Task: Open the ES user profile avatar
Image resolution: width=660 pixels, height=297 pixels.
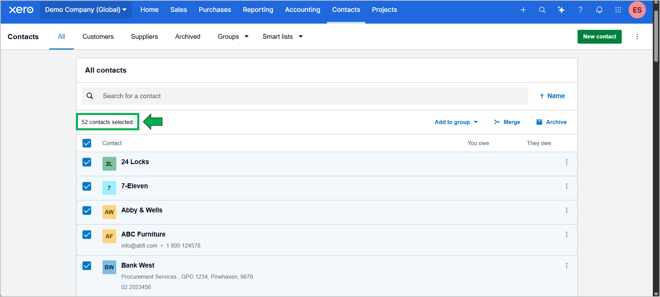Action: coord(637,10)
